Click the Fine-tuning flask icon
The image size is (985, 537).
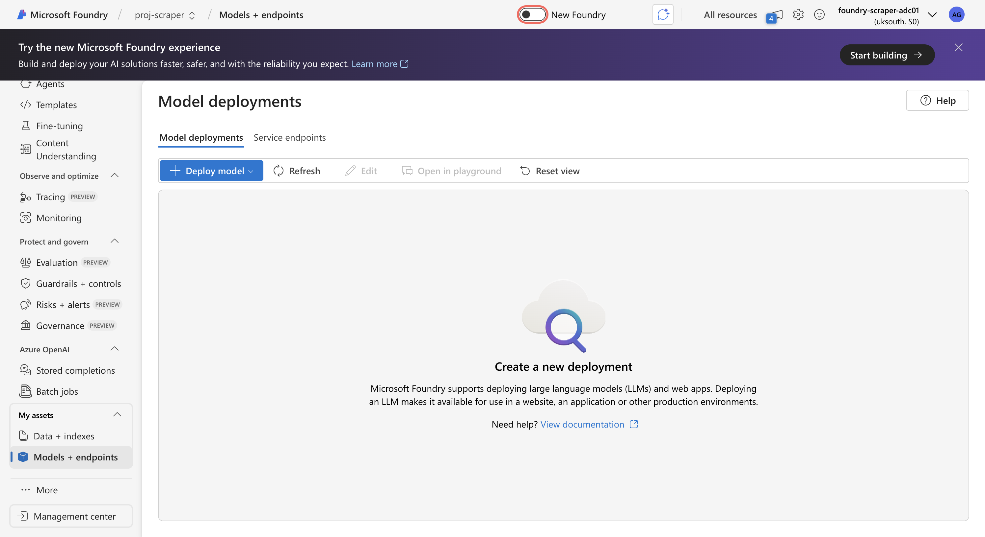[x=26, y=126]
